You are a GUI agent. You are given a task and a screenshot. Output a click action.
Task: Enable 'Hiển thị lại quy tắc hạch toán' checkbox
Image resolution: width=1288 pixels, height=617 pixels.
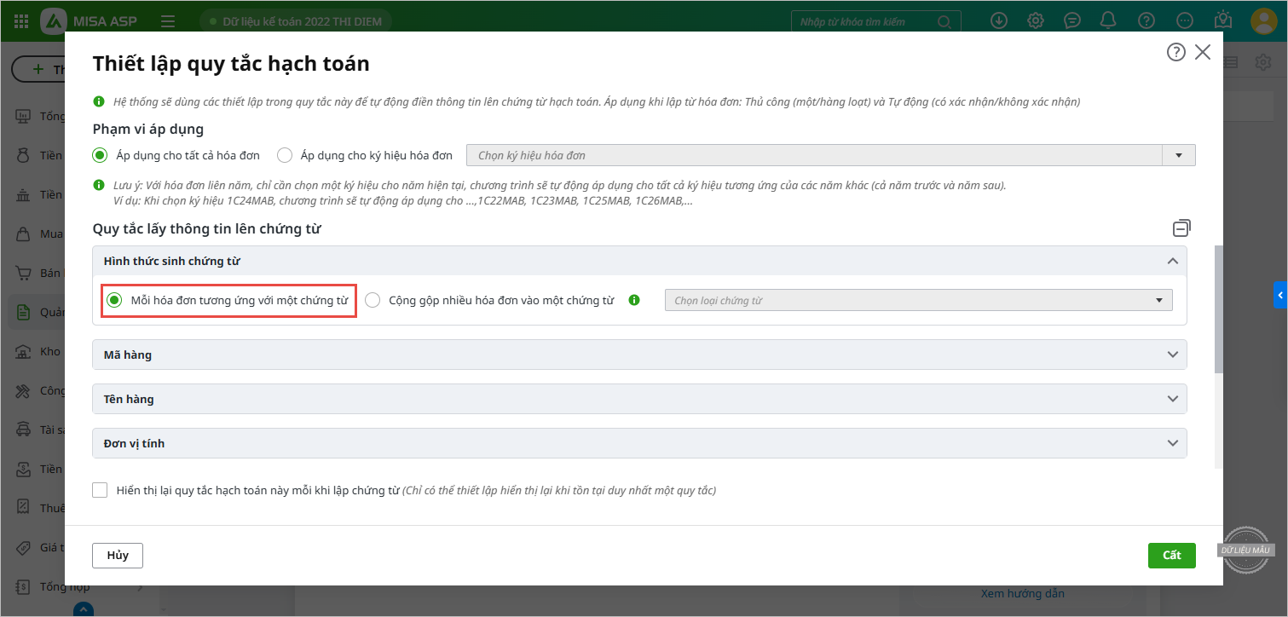click(101, 490)
